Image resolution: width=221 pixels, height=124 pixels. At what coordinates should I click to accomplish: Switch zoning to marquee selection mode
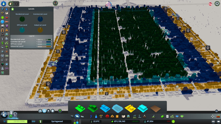pyautogui.click(x=44, y=111)
